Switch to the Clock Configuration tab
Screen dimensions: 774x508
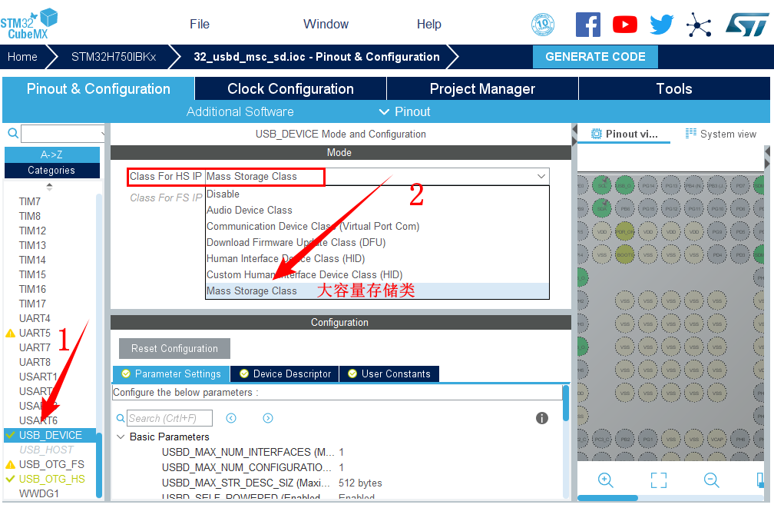290,88
